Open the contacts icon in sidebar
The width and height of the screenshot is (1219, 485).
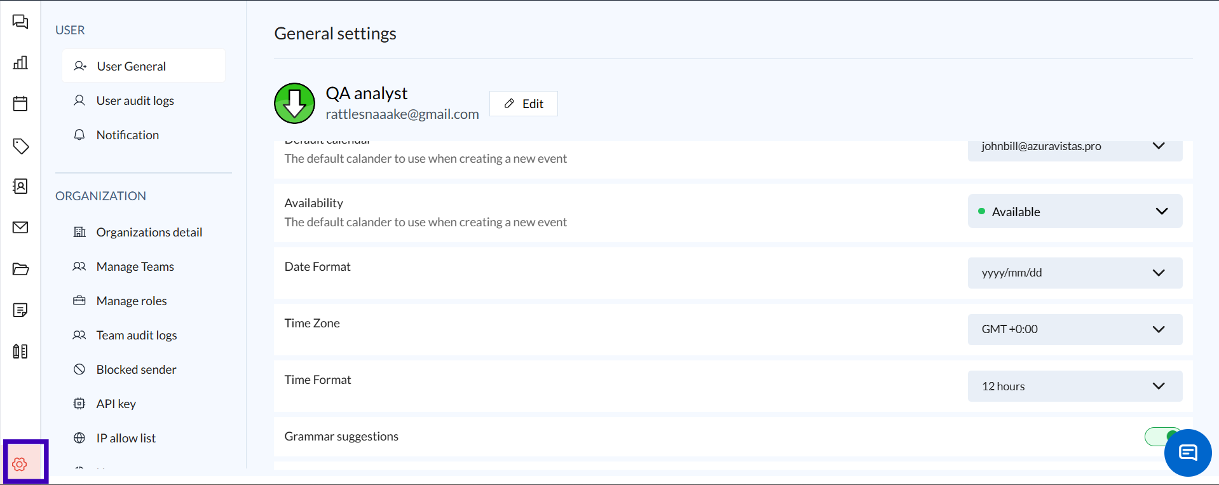20,186
